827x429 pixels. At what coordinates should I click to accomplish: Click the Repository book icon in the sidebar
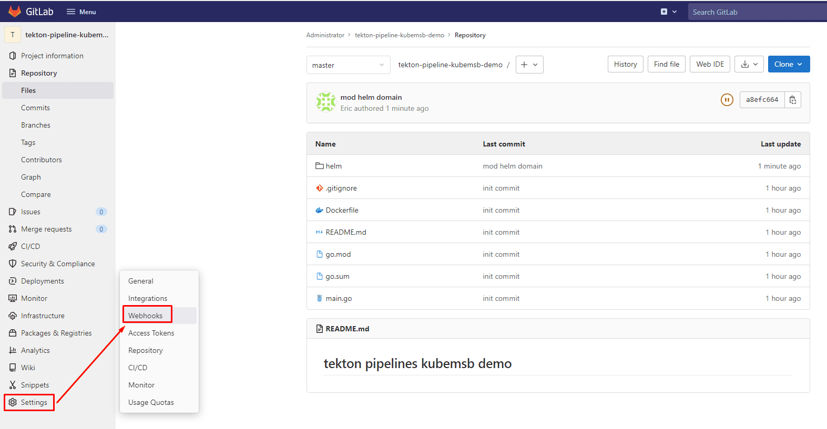[13, 73]
